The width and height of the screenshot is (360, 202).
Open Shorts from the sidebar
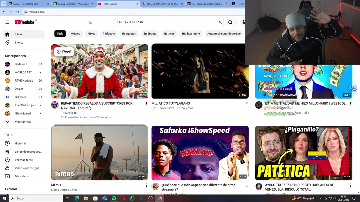click(x=24, y=43)
